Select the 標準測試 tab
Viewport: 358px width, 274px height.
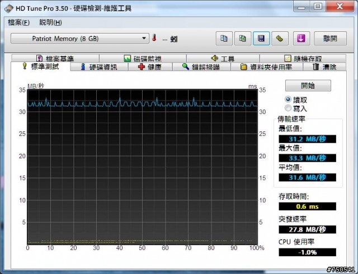click(41, 67)
